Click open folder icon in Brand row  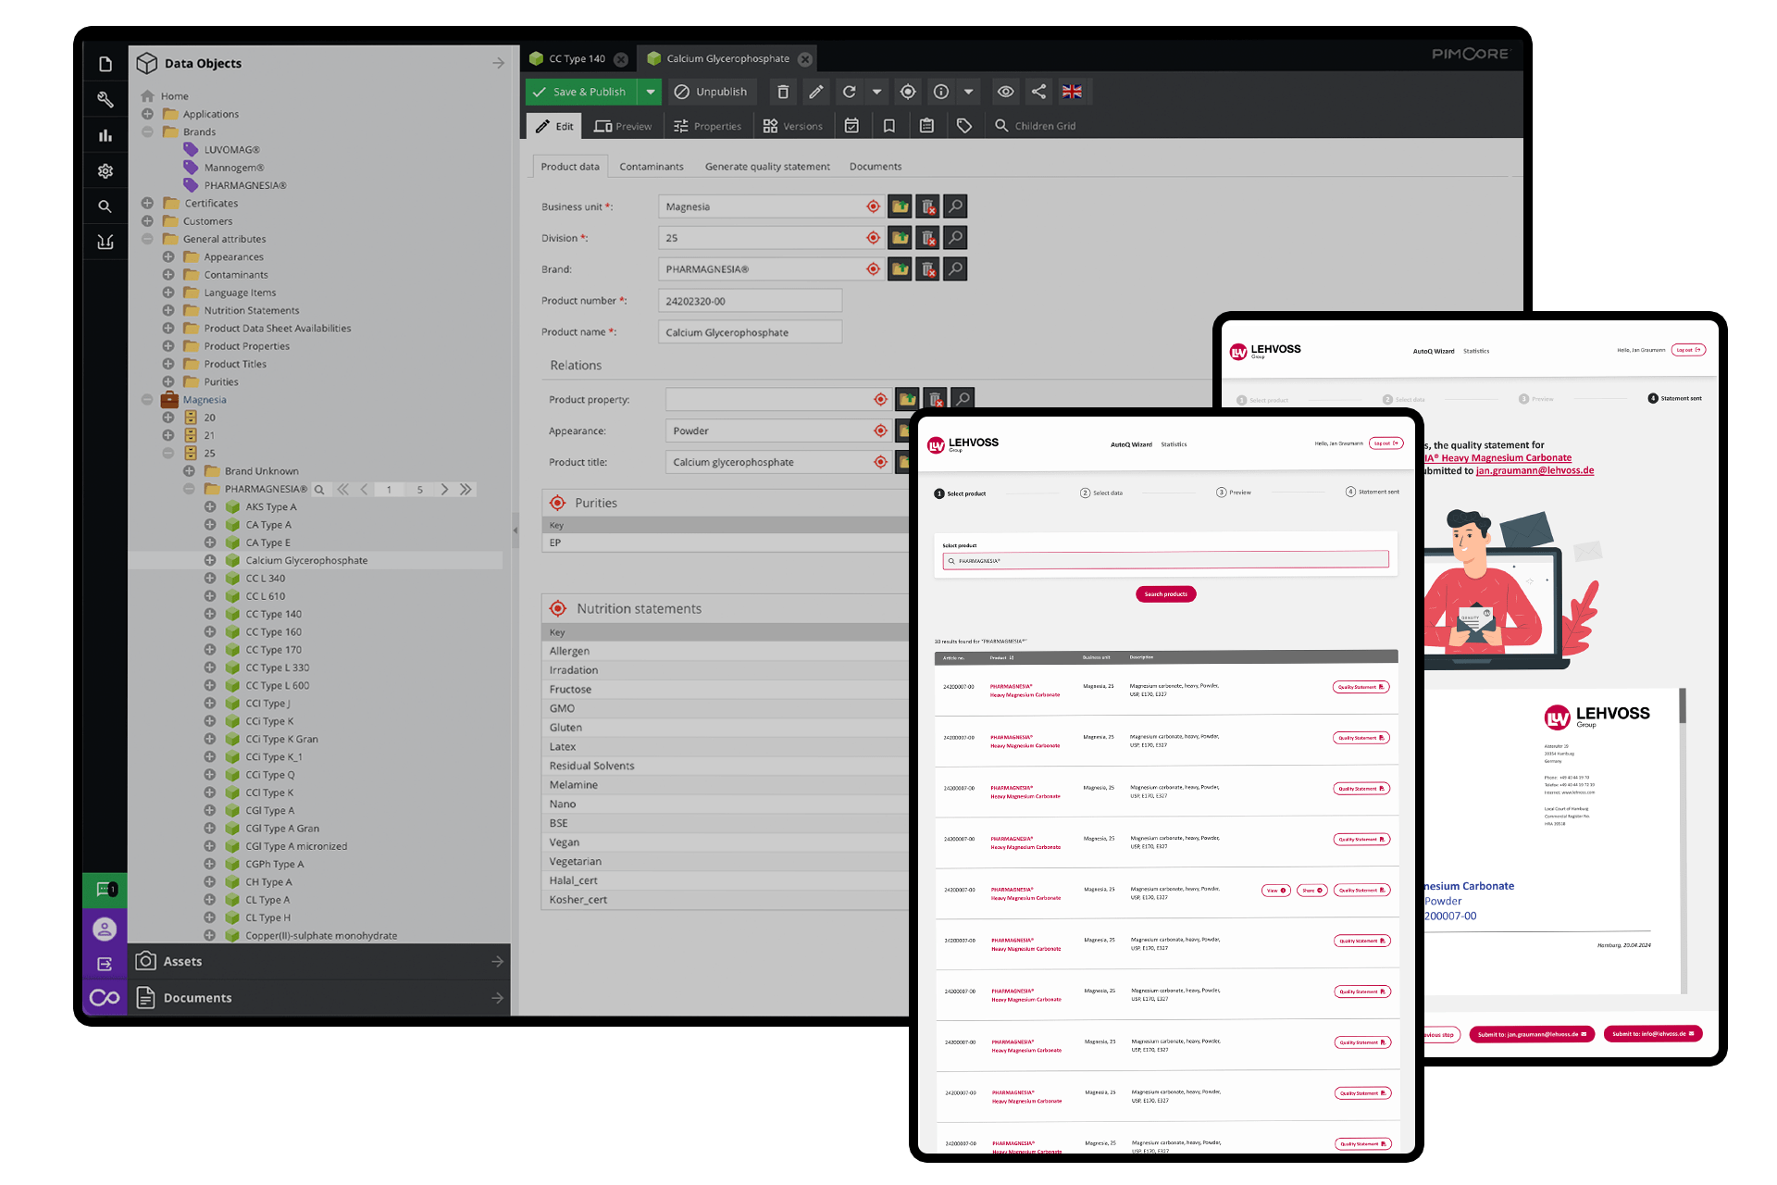point(900,269)
